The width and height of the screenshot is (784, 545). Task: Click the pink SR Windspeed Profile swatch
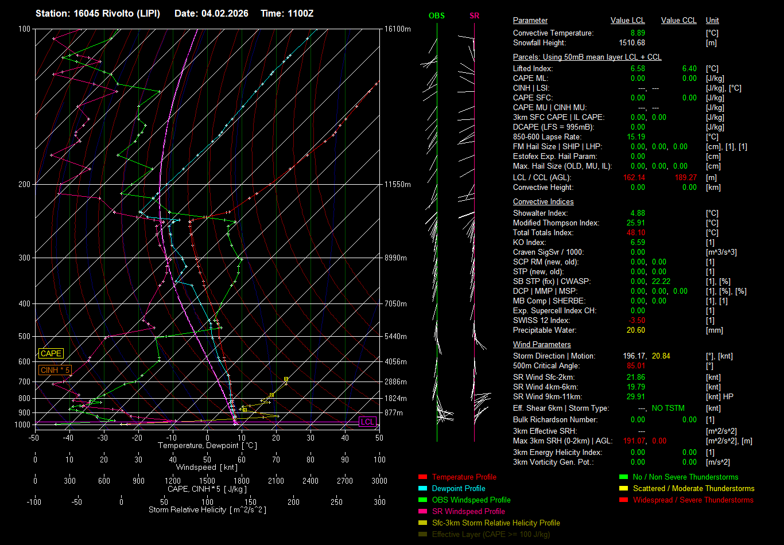tap(423, 512)
